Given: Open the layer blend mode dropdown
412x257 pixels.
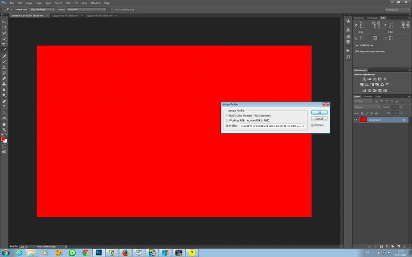Looking at the screenshot, I should point(367,107).
